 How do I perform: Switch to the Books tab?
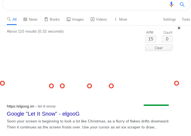tap(52, 20)
